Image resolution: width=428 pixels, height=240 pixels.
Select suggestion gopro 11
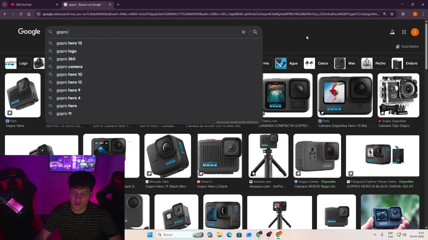[154, 113]
